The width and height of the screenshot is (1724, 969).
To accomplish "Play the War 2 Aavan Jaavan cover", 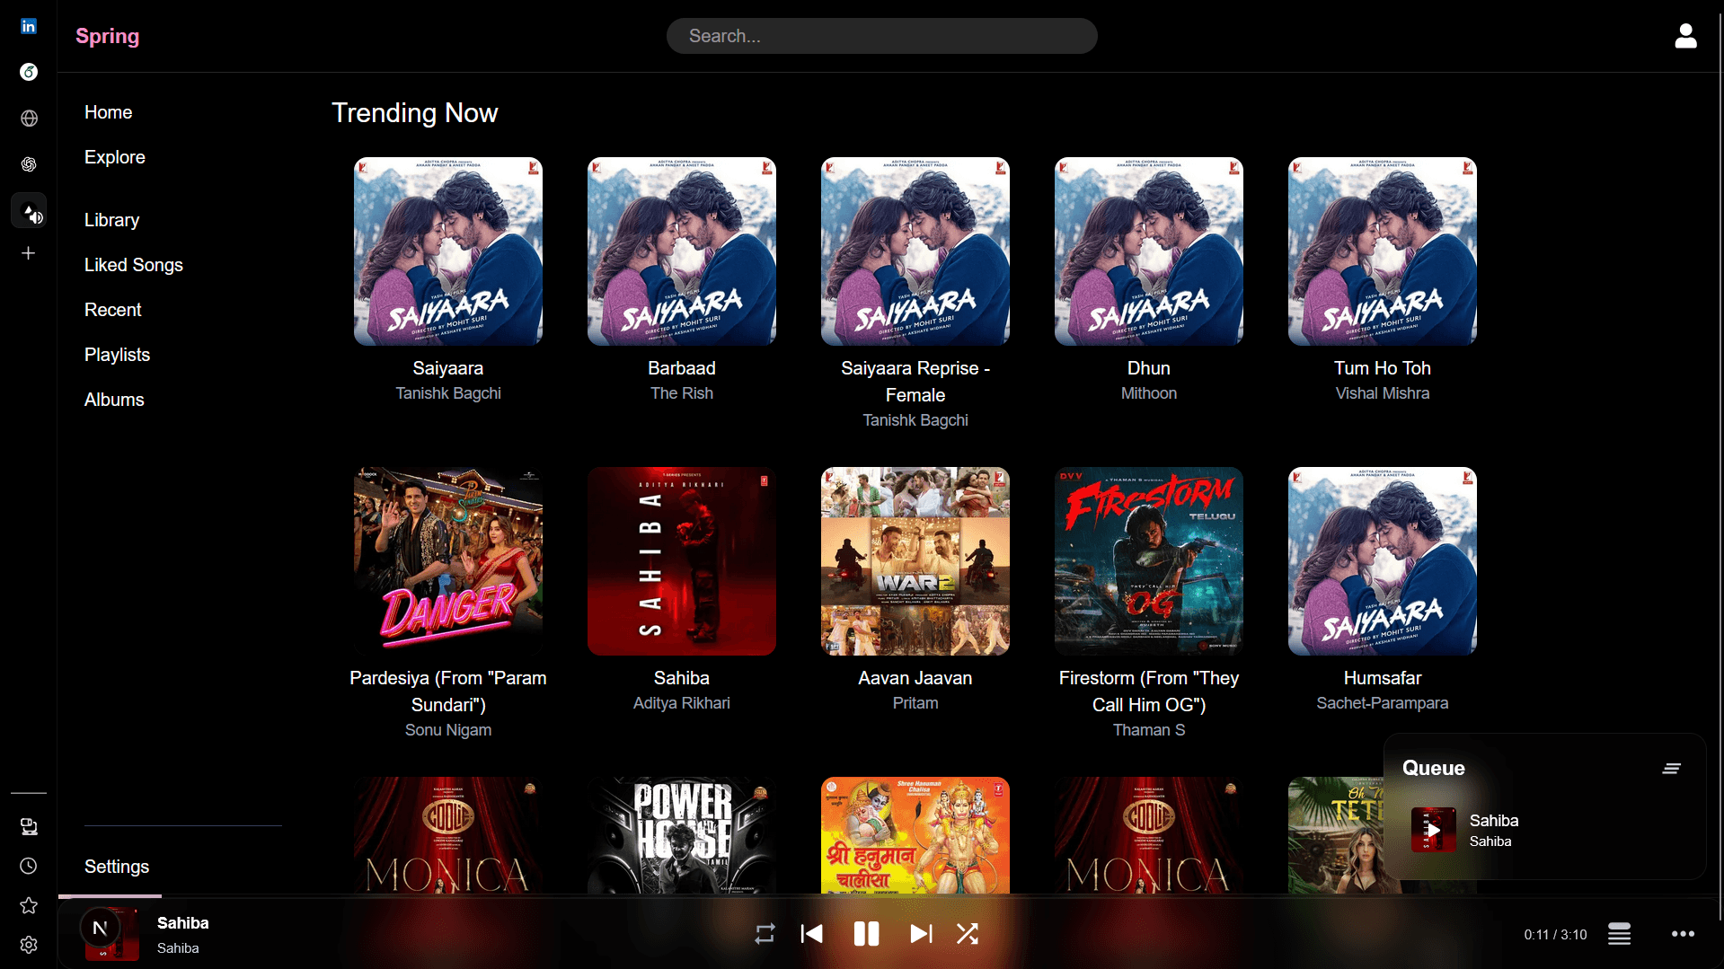I will point(915,561).
